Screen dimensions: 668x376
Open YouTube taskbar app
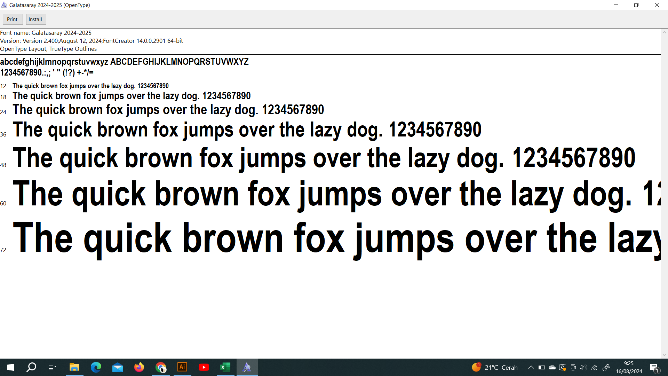204,367
